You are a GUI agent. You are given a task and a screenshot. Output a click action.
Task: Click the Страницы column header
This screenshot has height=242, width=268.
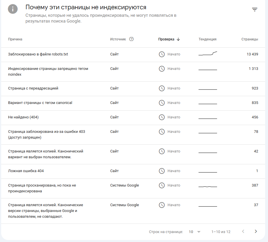[x=249, y=39]
